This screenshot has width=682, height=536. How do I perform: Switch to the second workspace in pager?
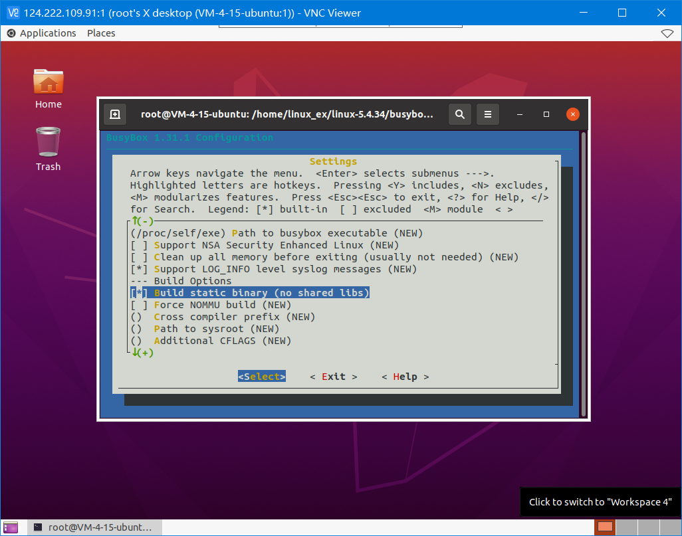[627, 527]
